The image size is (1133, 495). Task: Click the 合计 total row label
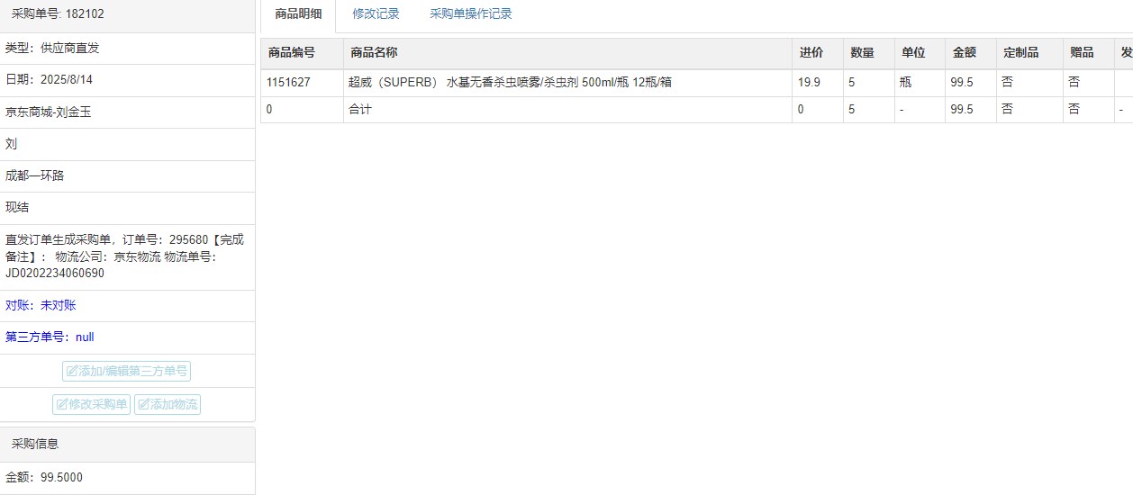coord(360,110)
